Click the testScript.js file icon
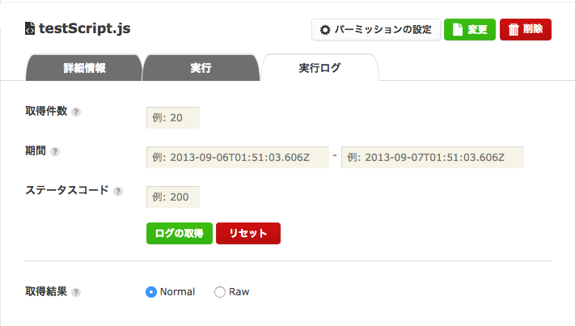This screenshot has width=575, height=326. [x=30, y=28]
